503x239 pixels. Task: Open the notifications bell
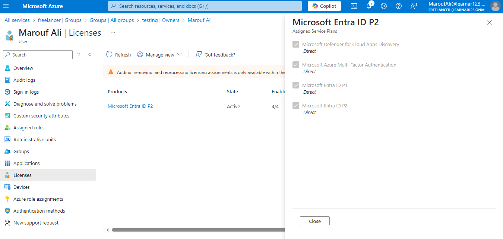tap(368, 6)
